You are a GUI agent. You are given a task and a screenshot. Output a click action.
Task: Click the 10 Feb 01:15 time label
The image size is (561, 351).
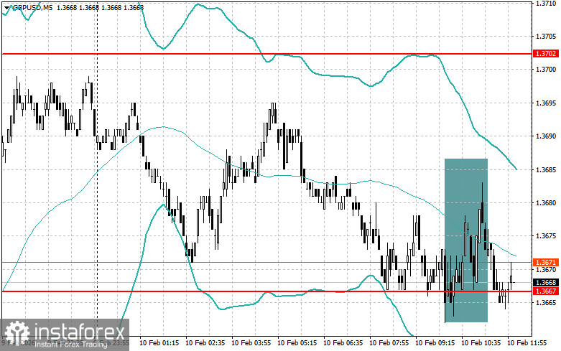[x=159, y=343]
